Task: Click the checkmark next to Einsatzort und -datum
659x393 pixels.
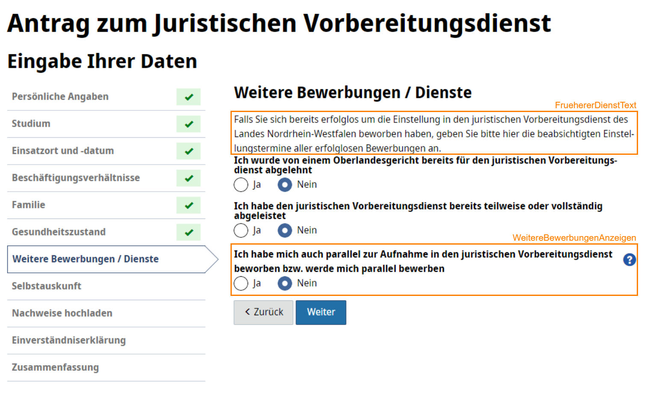Action: [189, 151]
